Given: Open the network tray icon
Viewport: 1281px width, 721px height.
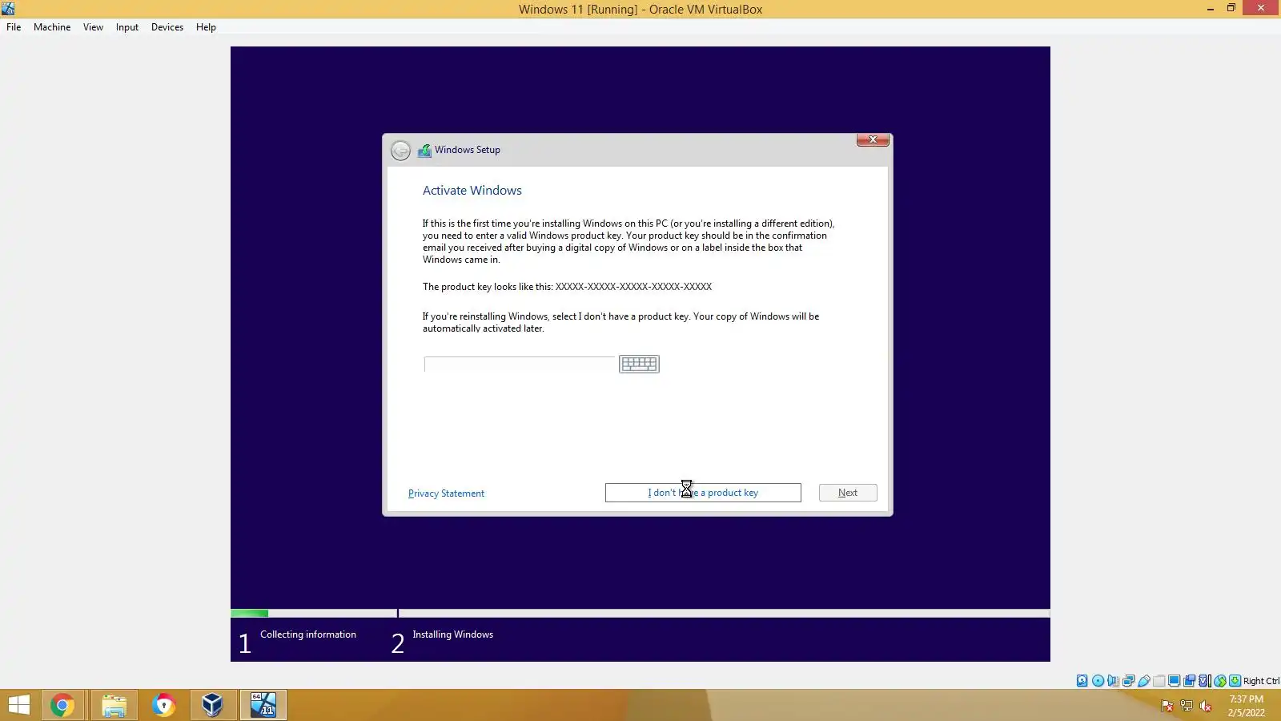Looking at the screenshot, I should 1187,706.
